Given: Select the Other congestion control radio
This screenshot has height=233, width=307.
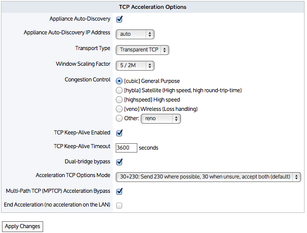Looking at the screenshot, I should (x=119, y=118).
